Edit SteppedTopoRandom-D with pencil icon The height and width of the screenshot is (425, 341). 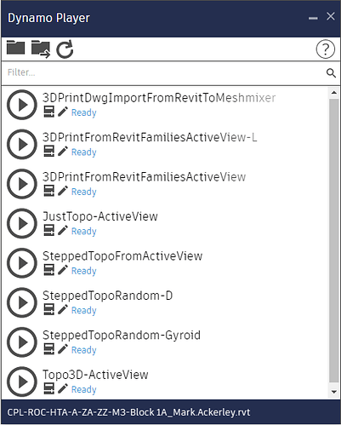click(x=63, y=309)
